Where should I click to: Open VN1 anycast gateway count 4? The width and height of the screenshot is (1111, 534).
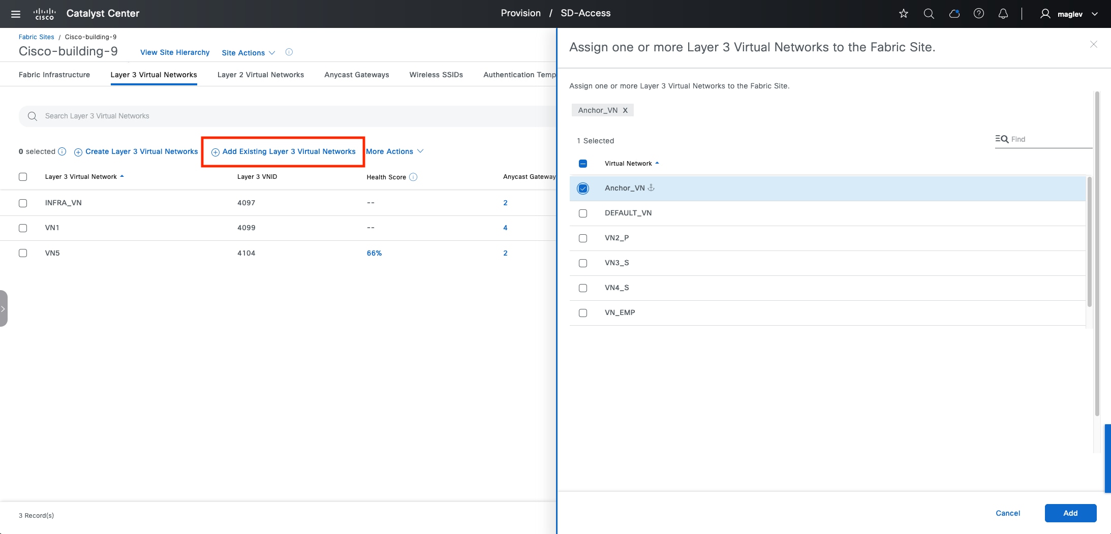[505, 228]
